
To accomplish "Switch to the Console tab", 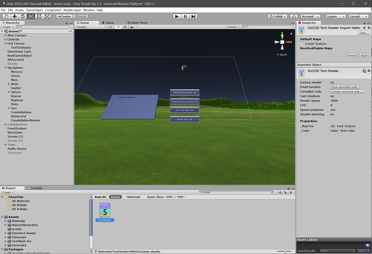I will [35, 188].
